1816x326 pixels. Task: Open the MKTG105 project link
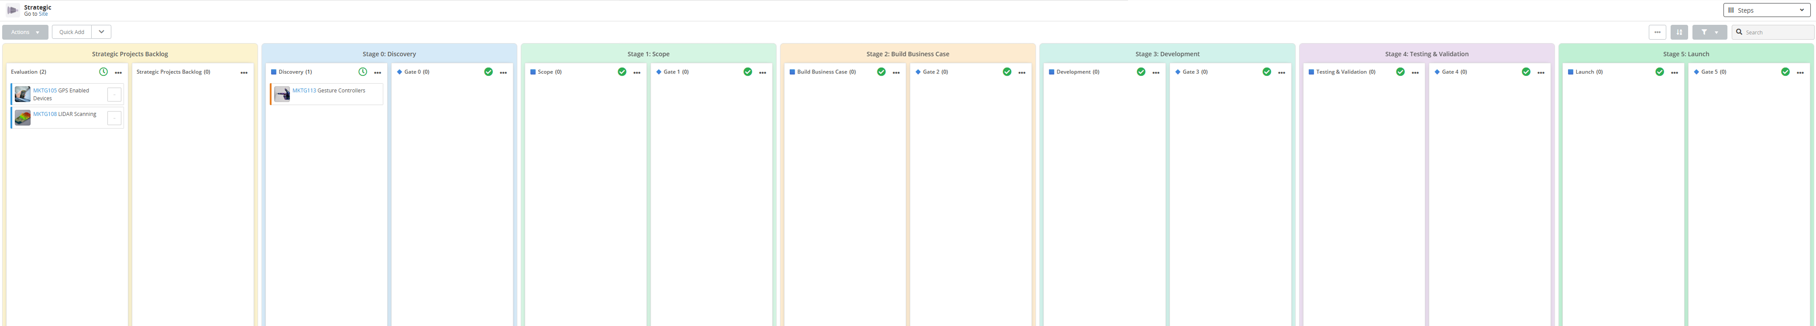pos(45,91)
